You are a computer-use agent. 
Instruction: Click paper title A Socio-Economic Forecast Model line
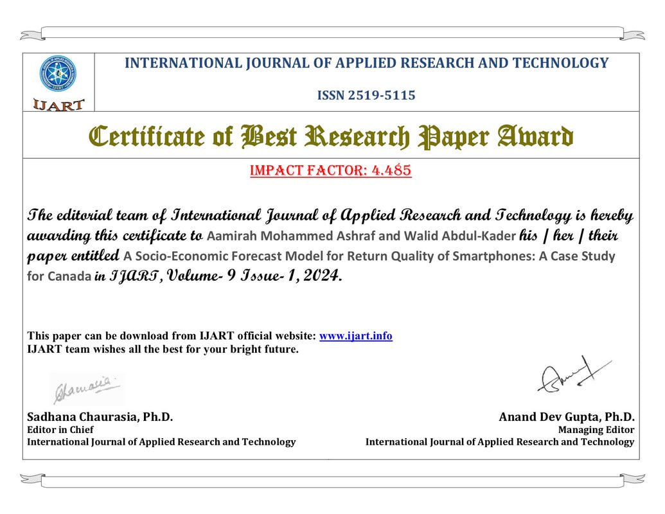click(x=369, y=256)
